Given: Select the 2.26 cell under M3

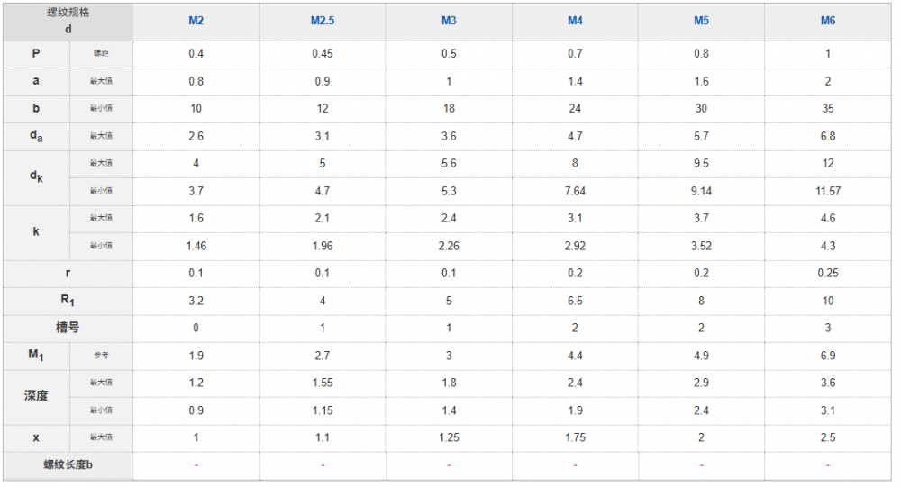Looking at the screenshot, I should point(449,246).
